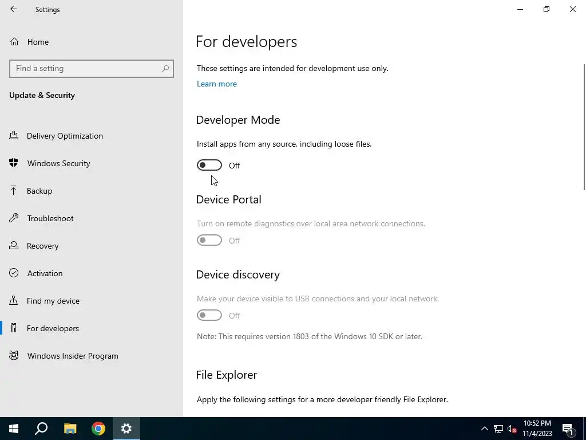Click the Device discovery heading
The image size is (586, 440).
pyautogui.click(x=238, y=274)
